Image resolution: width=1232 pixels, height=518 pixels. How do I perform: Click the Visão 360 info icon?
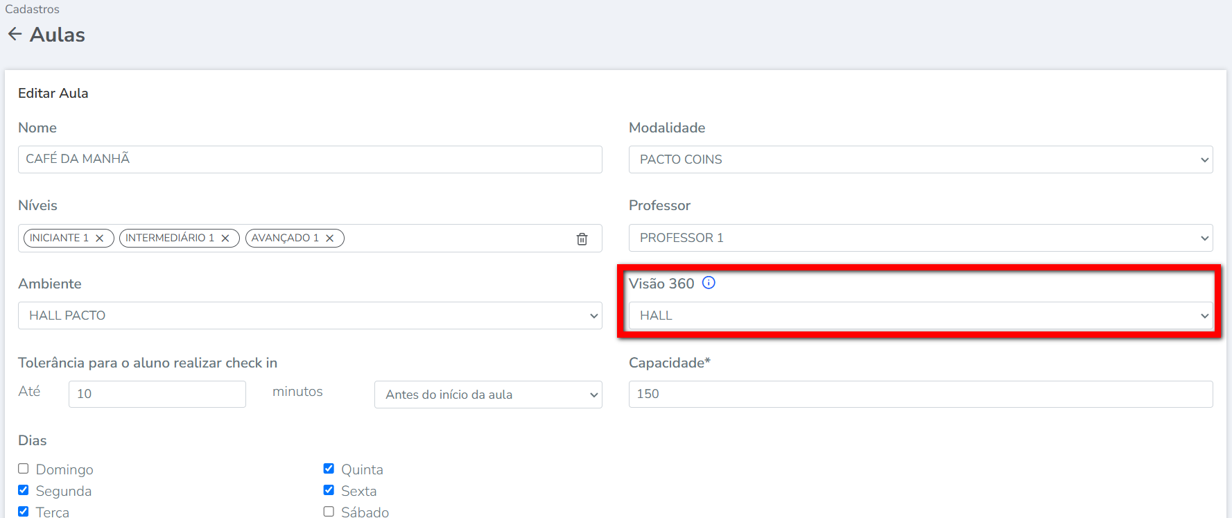pyautogui.click(x=709, y=283)
